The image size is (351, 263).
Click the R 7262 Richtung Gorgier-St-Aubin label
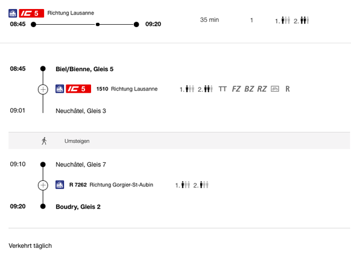(x=111, y=185)
